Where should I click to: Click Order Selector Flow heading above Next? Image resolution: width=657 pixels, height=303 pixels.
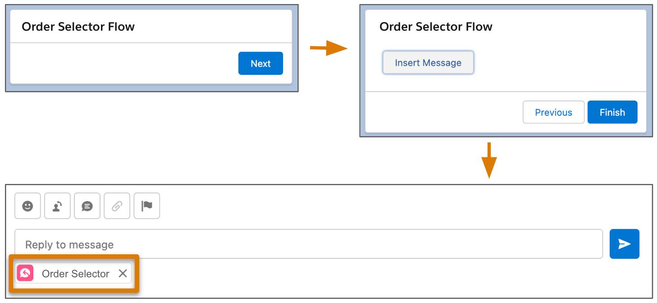point(78,27)
